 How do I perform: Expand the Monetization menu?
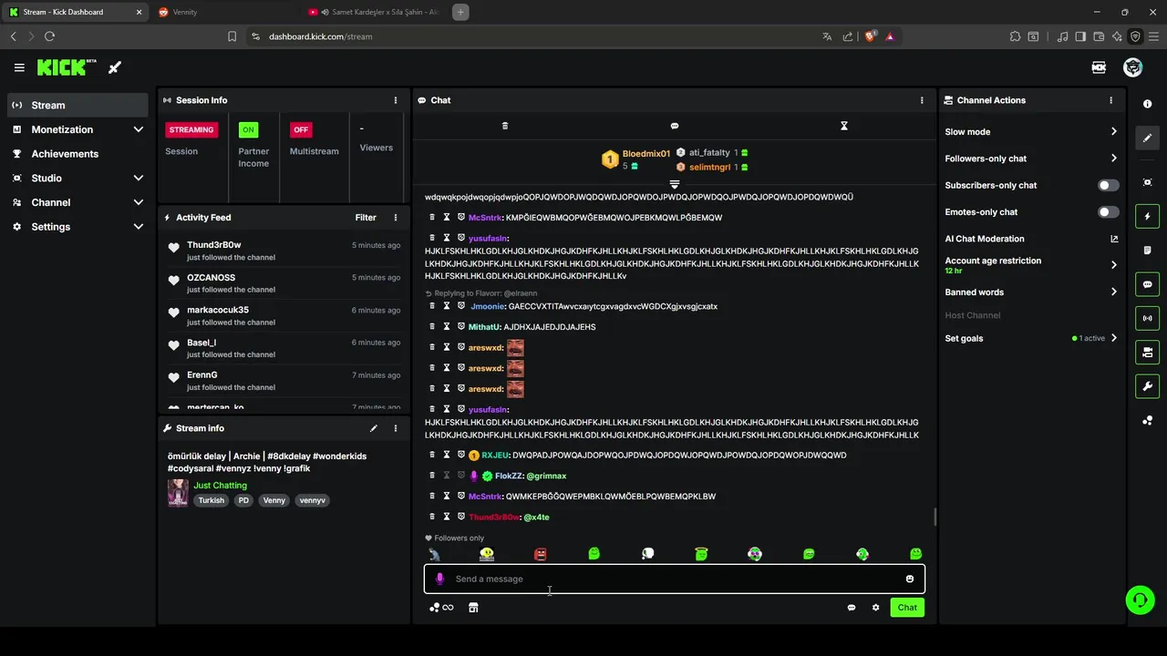pos(78,129)
